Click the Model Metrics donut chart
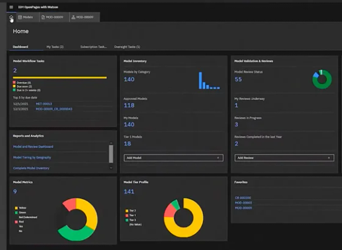The image size is (342, 250). coord(77,219)
